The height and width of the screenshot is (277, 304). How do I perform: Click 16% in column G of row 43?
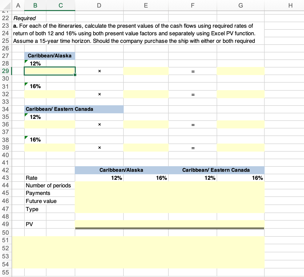tap(257, 178)
